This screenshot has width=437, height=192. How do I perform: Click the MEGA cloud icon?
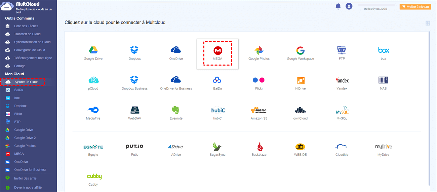click(218, 50)
